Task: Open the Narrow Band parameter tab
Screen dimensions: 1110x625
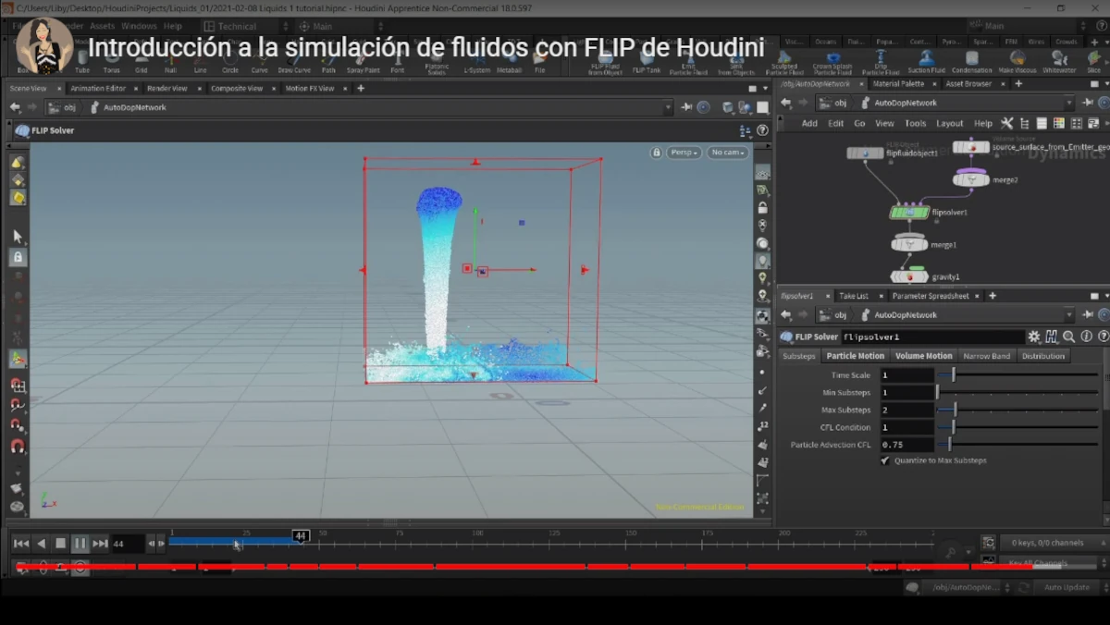Action: point(986,356)
